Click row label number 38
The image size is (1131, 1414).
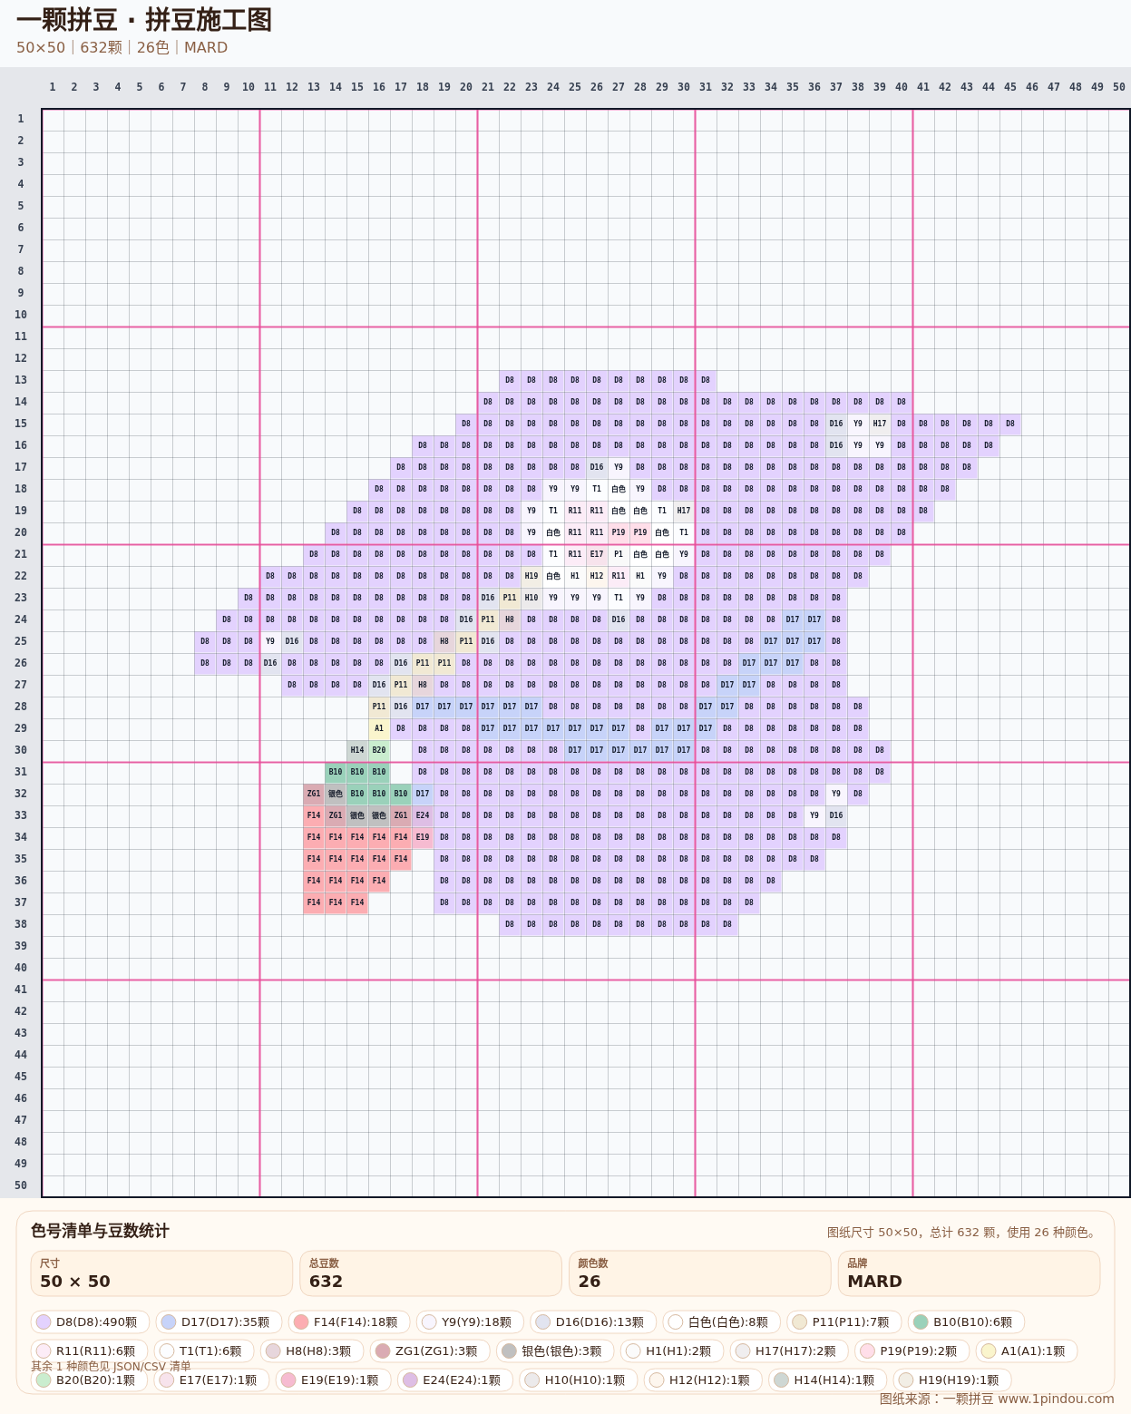21,924
